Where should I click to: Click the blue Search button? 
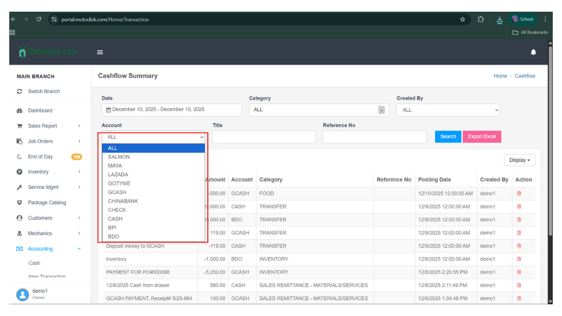[x=448, y=136]
